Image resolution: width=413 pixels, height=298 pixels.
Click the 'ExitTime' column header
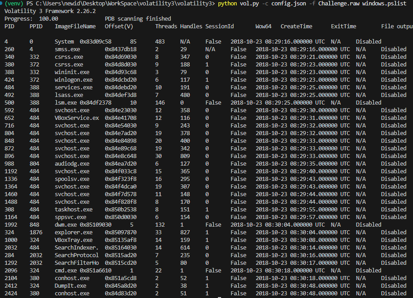[343, 26]
